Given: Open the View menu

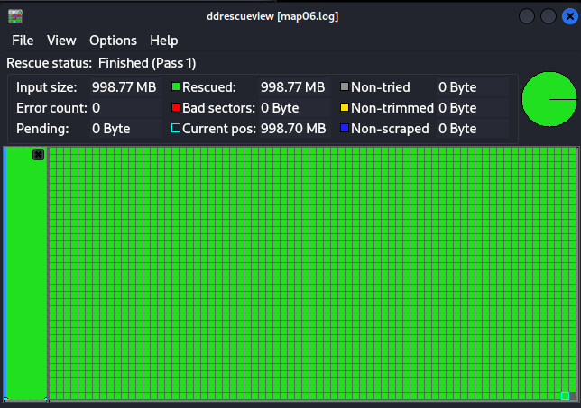Looking at the screenshot, I should [x=61, y=41].
